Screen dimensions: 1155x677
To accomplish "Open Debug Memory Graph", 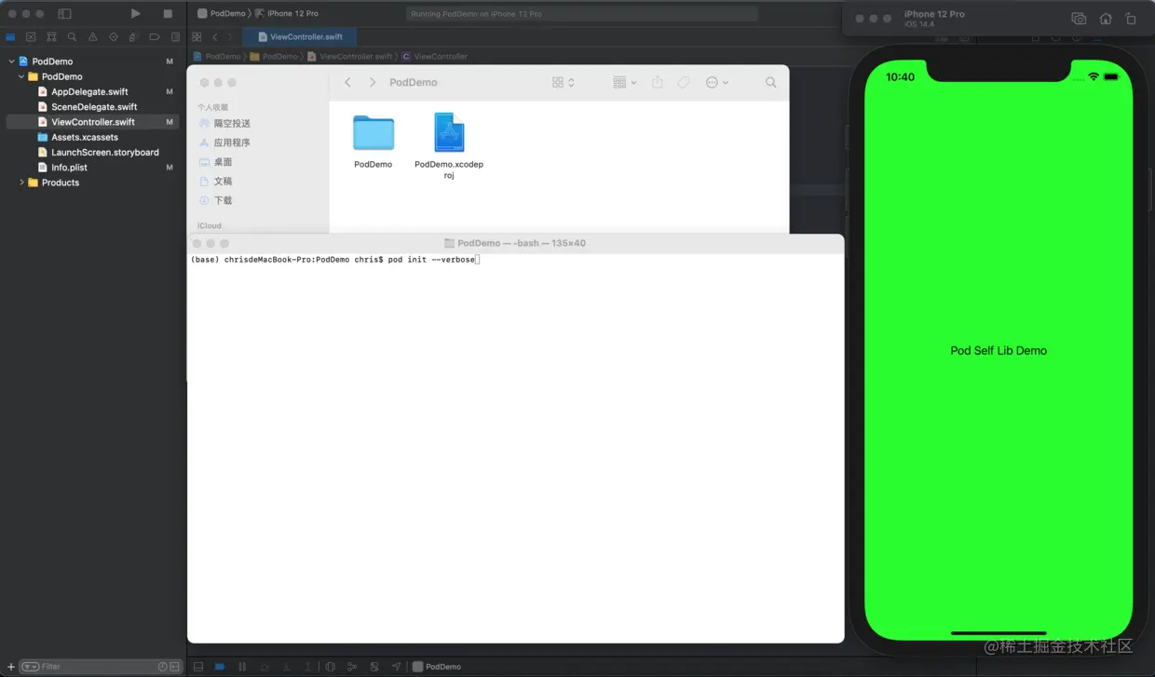I will pyautogui.click(x=352, y=667).
